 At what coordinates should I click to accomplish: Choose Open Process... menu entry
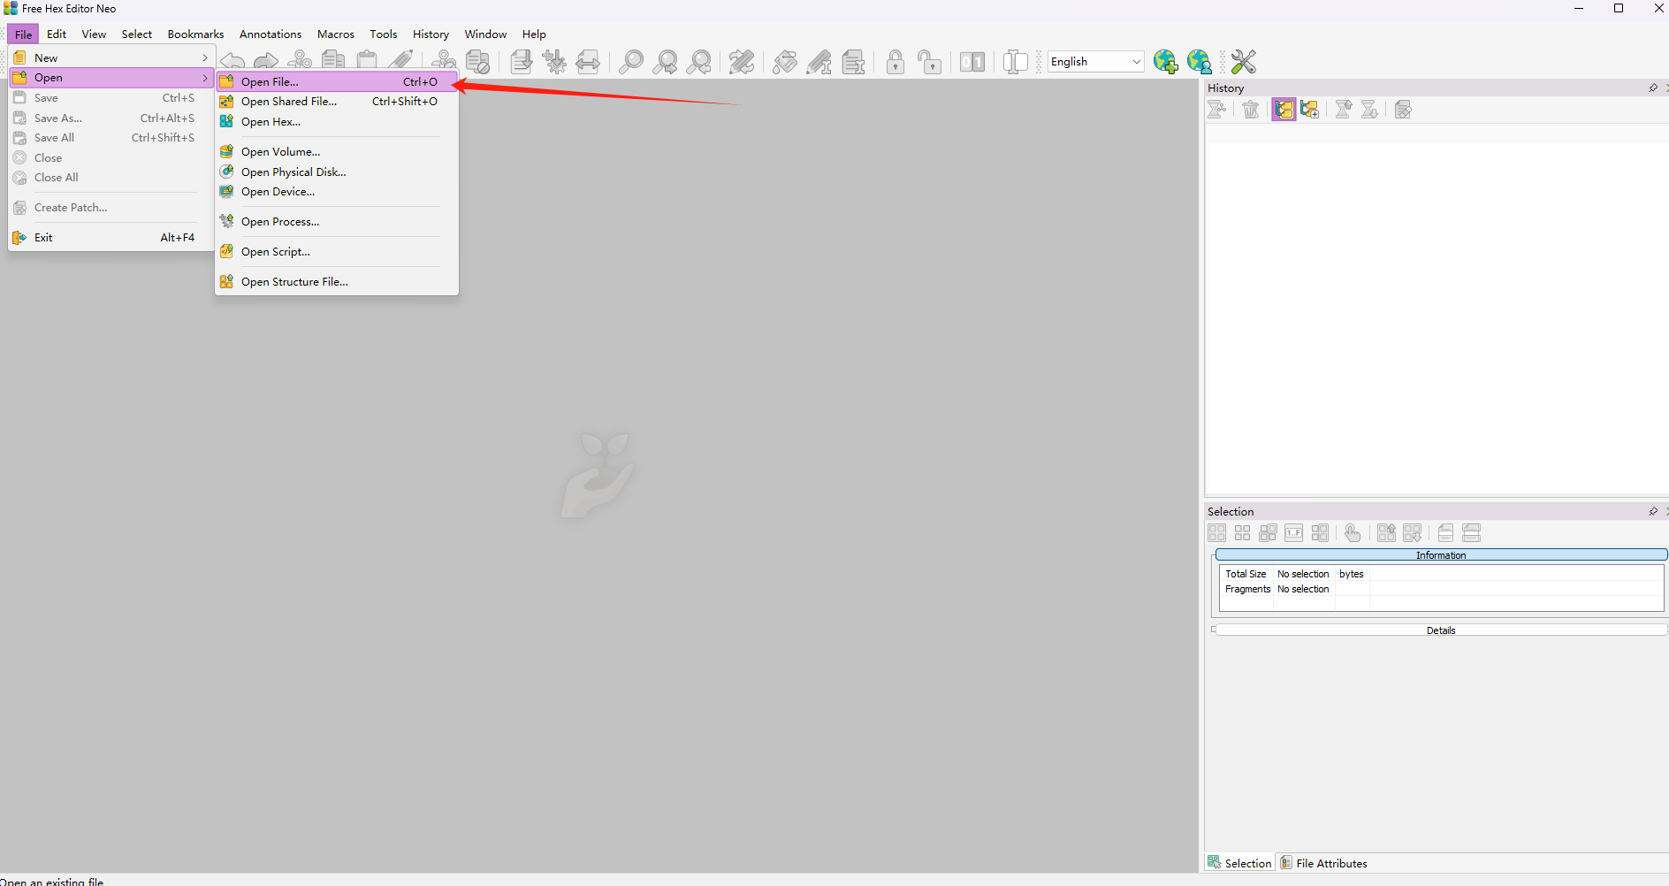click(x=337, y=222)
